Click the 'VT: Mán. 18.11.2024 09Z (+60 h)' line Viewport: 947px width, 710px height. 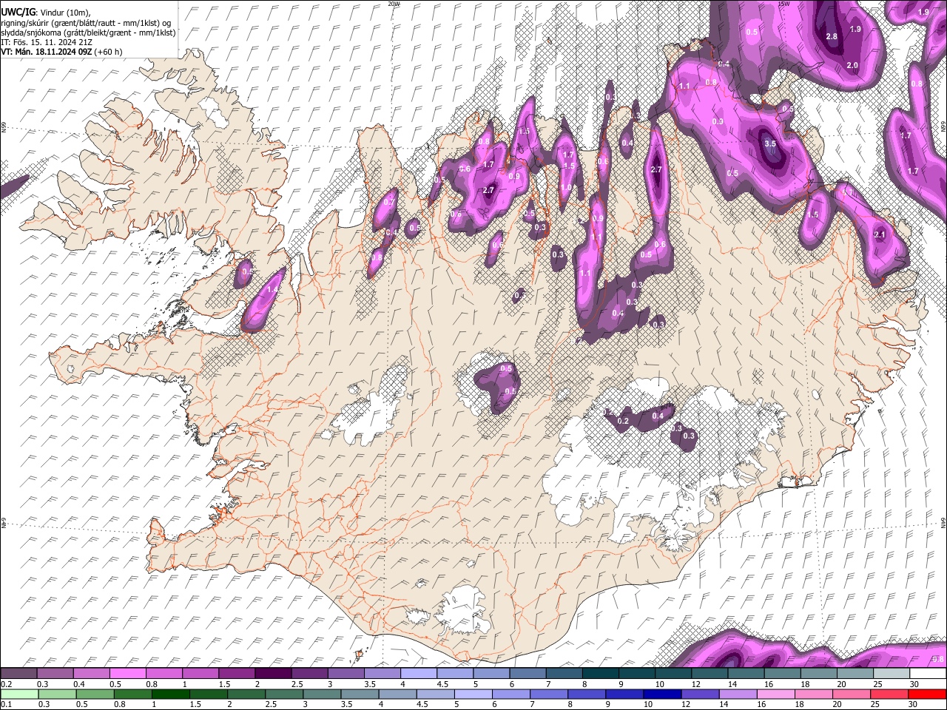coord(62,52)
